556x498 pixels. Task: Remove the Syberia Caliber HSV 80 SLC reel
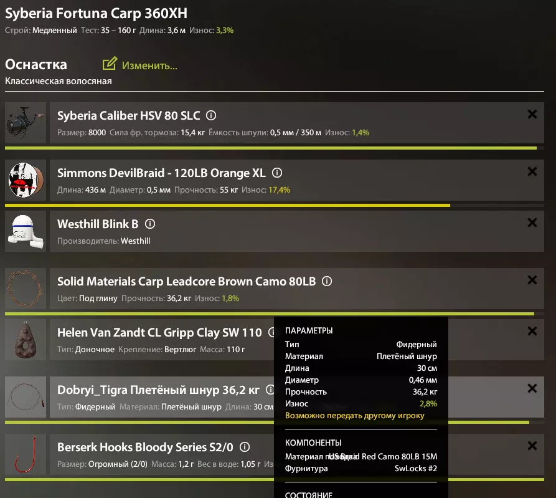[532, 114]
